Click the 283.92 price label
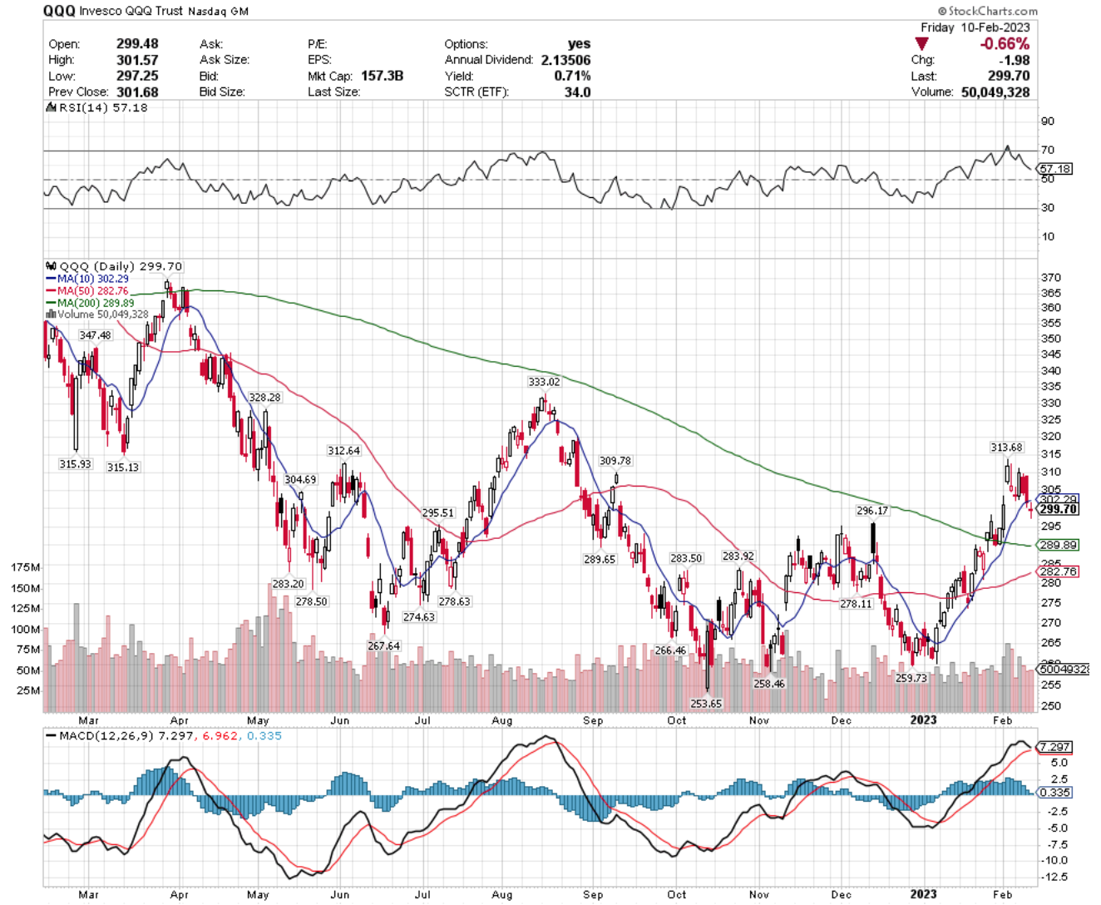The image size is (1101, 905). pos(738,556)
